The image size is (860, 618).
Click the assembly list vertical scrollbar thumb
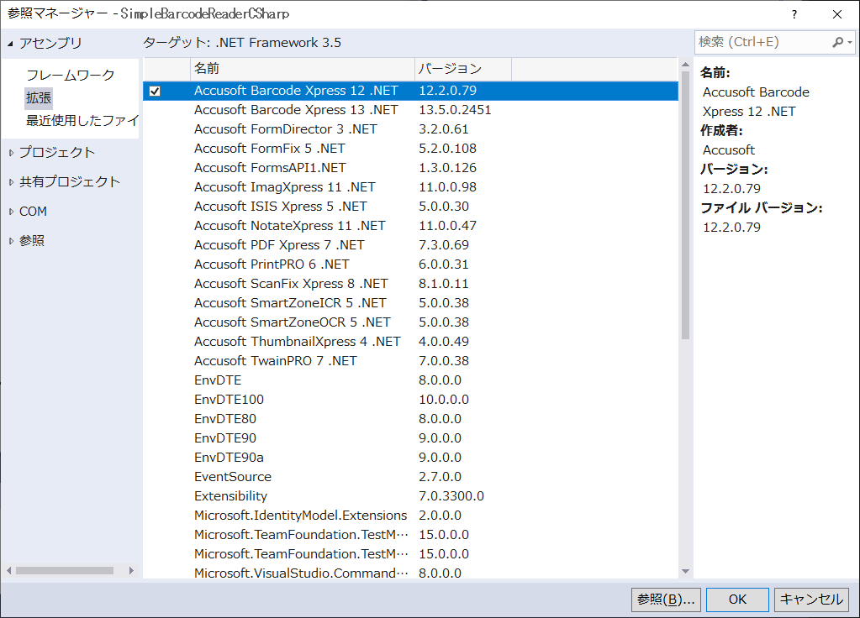(x=685, y=204)
